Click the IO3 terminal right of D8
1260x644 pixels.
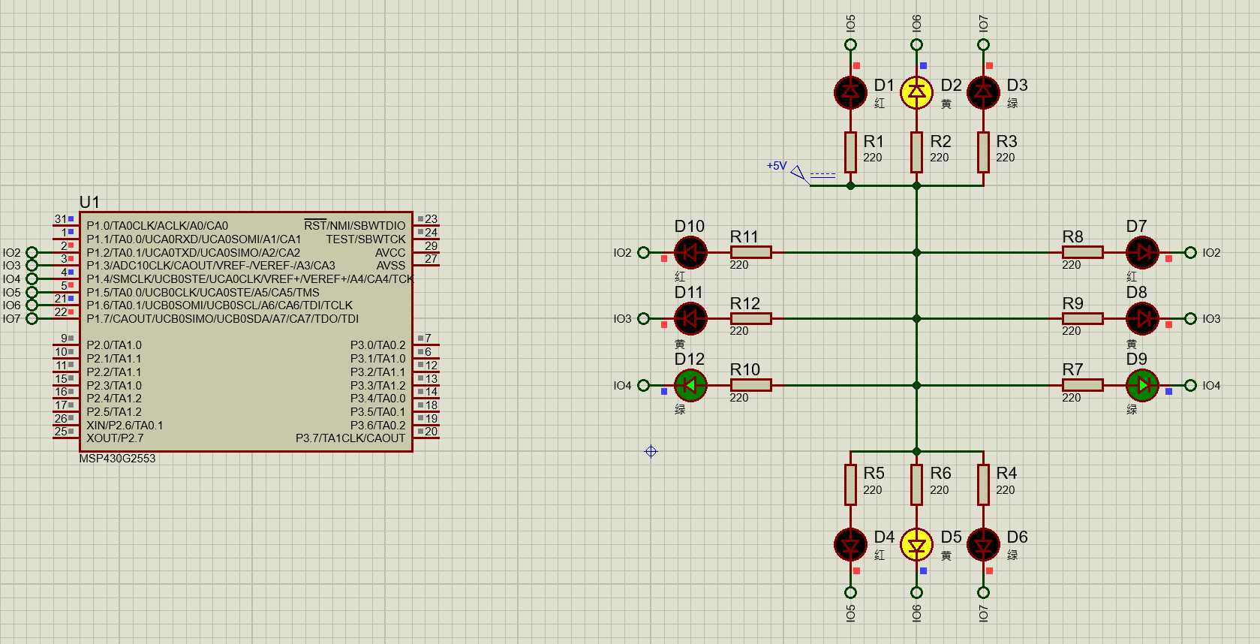pos(1190,318)
